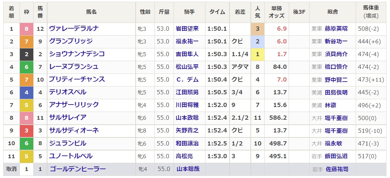Open trainer link 佐藤祐司
The image size is (390, 178).
[337, 169]
